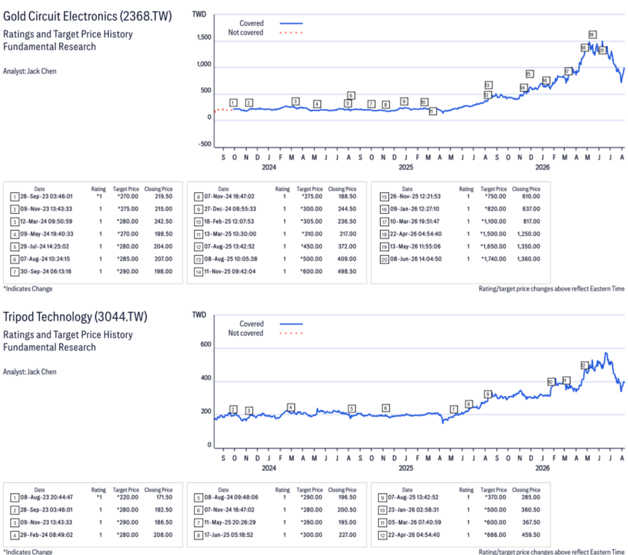
Task: Click the date 26-Nov-25 12:21:53
Action: click(x=416, y=196)
